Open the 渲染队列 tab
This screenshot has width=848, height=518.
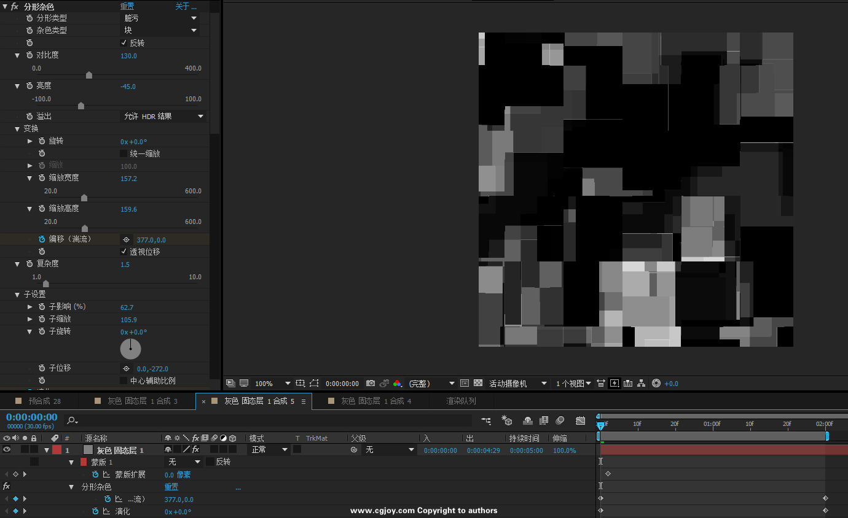pos(461,401)
